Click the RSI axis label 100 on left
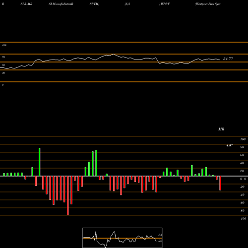The height and width of the screenshot is (248, 248). (x=4, y=45)
